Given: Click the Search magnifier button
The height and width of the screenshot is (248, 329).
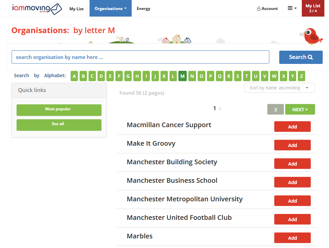Looking at the screenshot, I should [x=301, y=57].
